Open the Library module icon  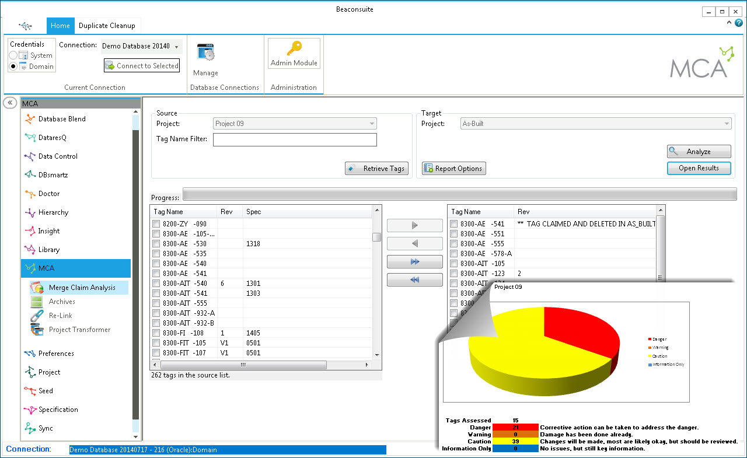[x=30, y=250]
